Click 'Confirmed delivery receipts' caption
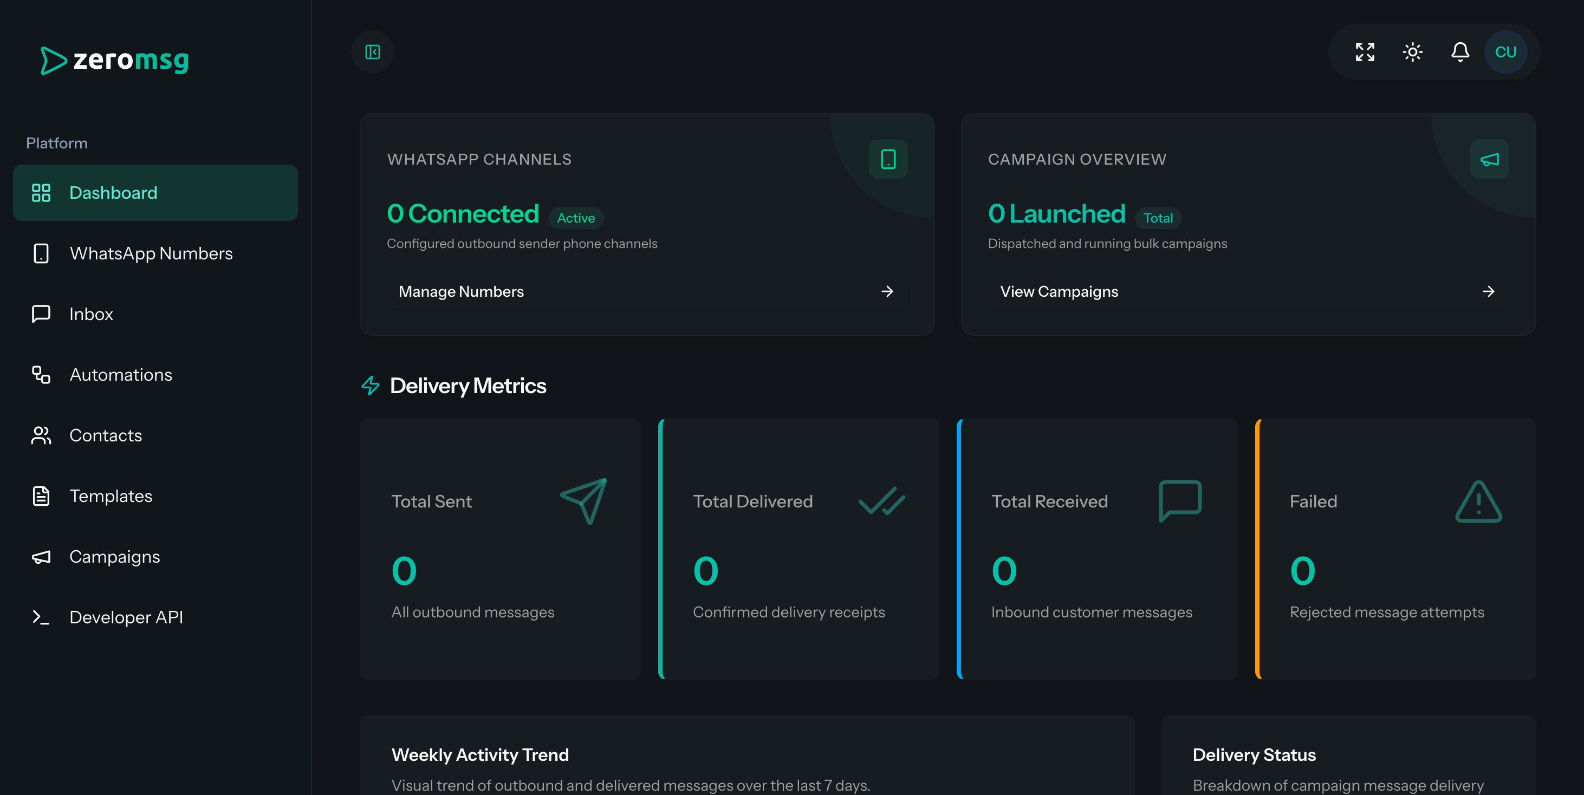This screenshot has height=795, width=1584. click(789, 612)
